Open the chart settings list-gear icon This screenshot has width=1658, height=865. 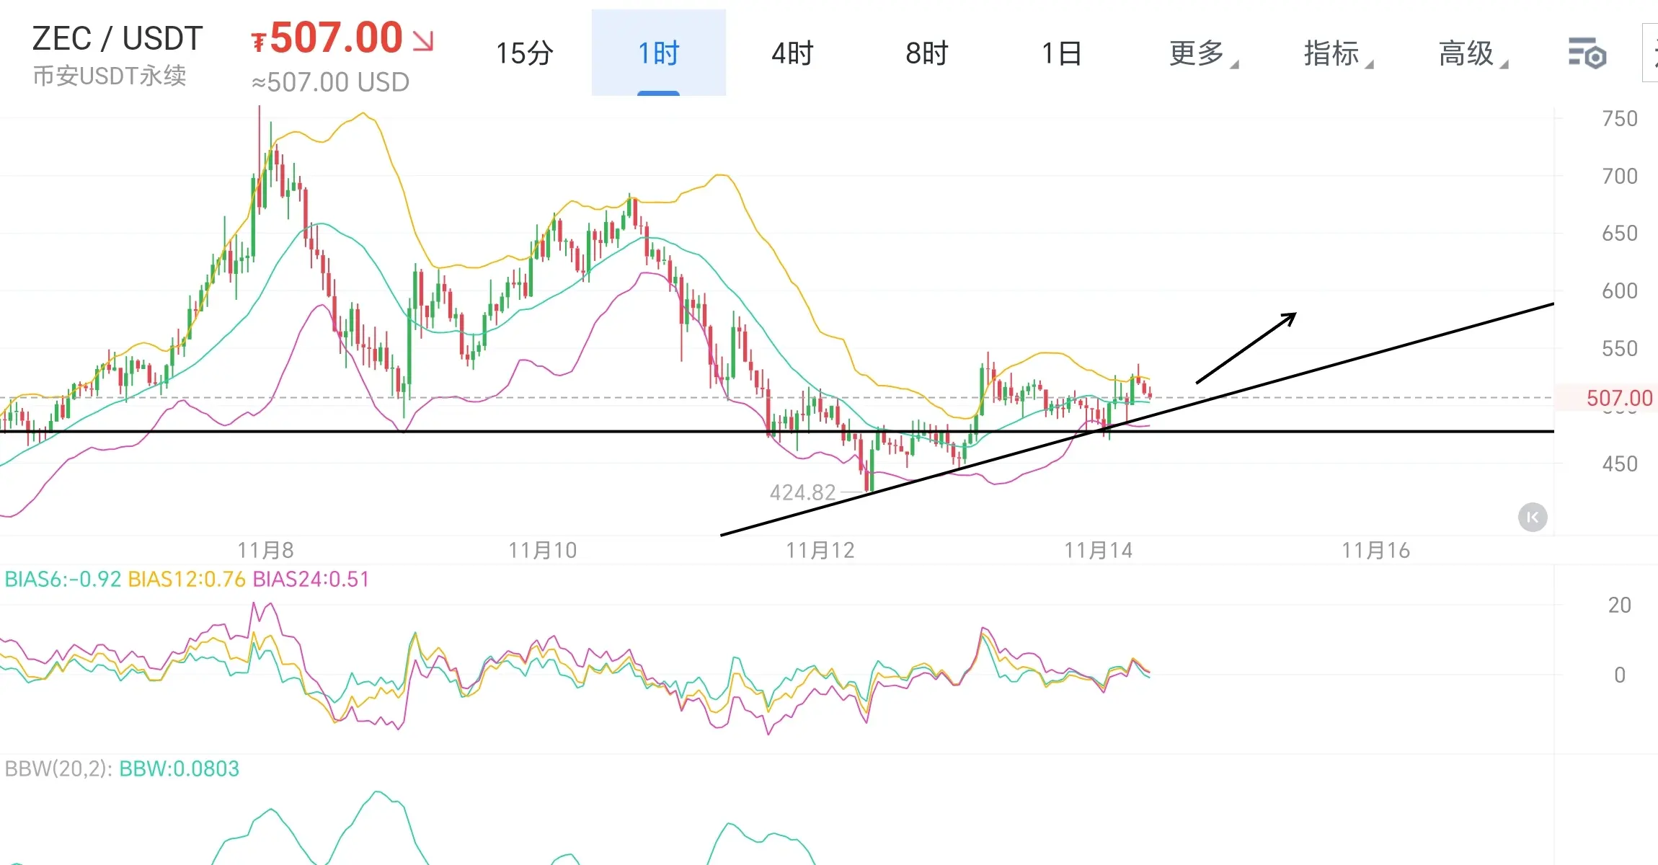[1587, 53]
